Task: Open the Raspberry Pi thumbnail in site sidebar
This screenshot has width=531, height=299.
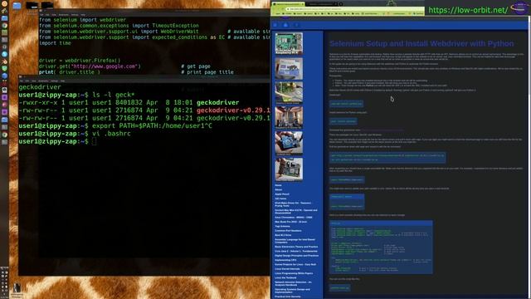Action: 289,43
